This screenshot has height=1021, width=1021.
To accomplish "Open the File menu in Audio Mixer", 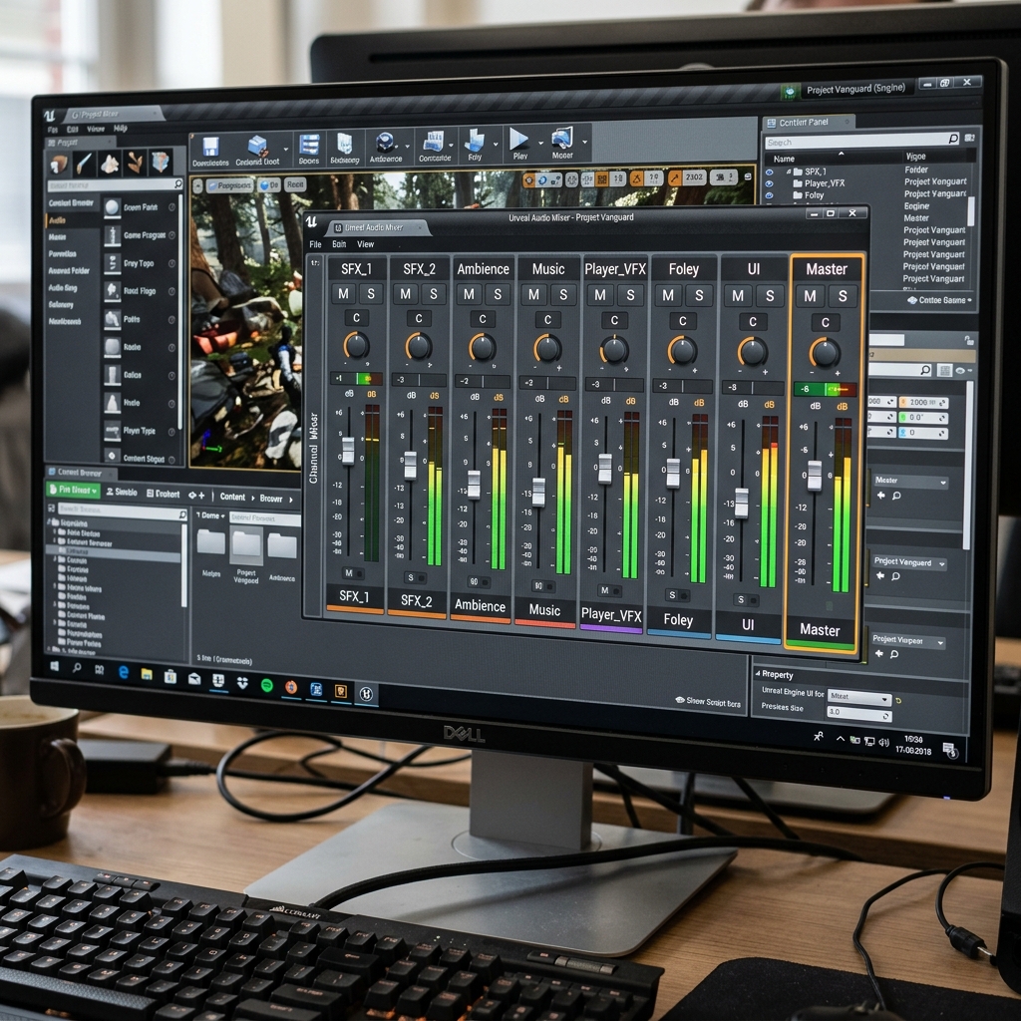I will (x=315, y=244).
